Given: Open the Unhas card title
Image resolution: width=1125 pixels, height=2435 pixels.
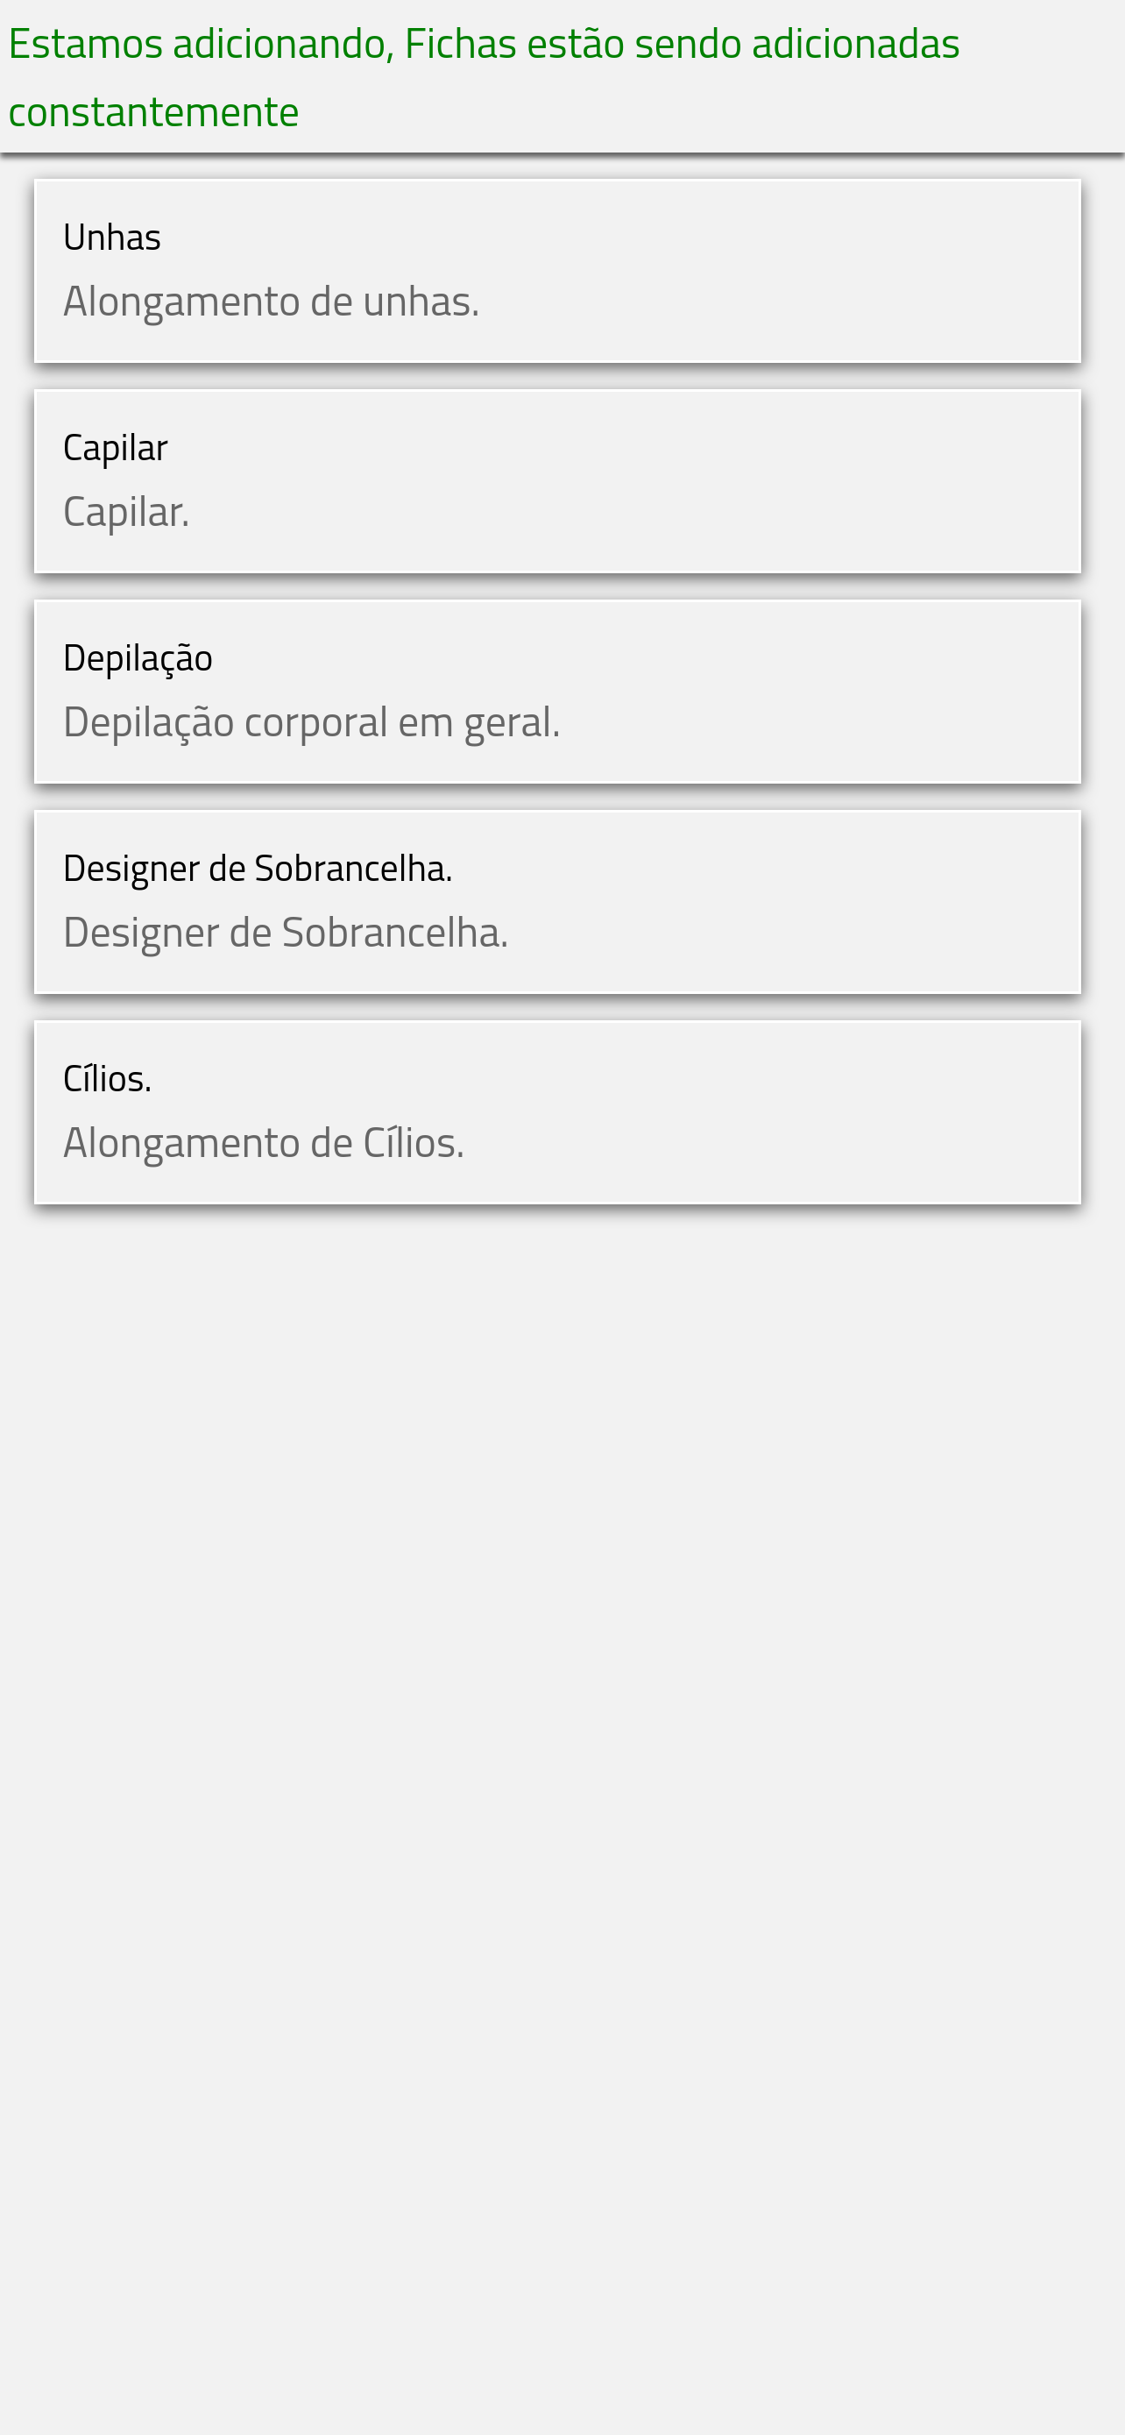Looking at the screenshot, I should pos(111,238).
